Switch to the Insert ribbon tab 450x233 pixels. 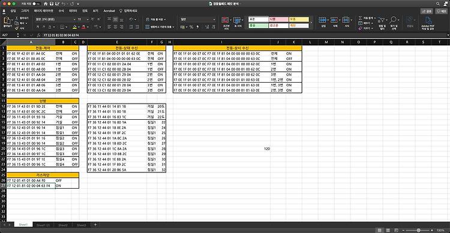(x=13, y=11)
